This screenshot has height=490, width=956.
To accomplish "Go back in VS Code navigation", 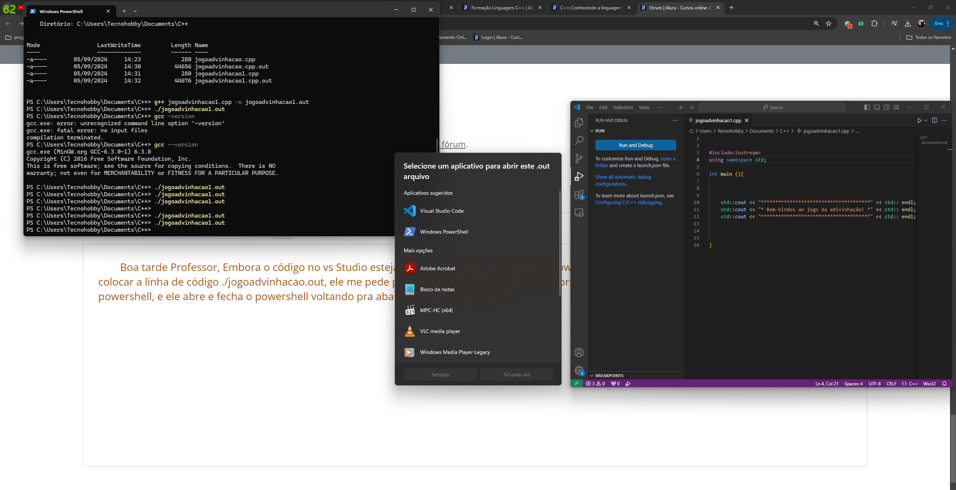I will pos(681,107).
